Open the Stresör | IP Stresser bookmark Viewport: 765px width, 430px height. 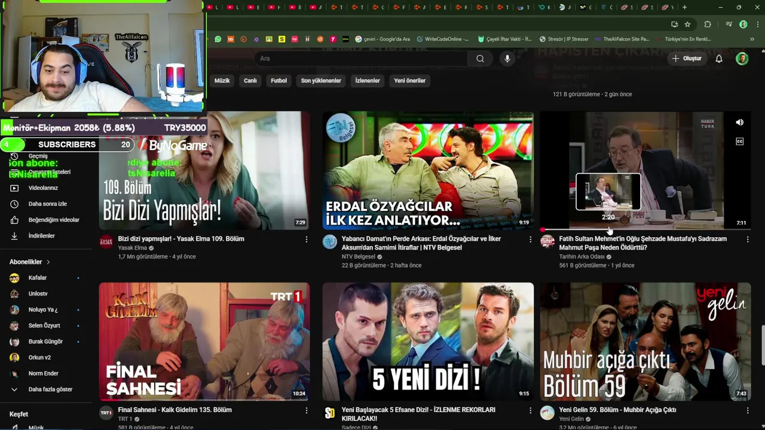564,39
